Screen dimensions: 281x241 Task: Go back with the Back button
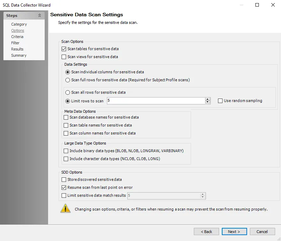[x=206, y=232]
